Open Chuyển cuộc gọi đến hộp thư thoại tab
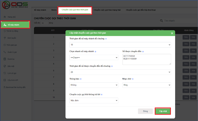Screen dimensions: 198x121 point(141,10)
